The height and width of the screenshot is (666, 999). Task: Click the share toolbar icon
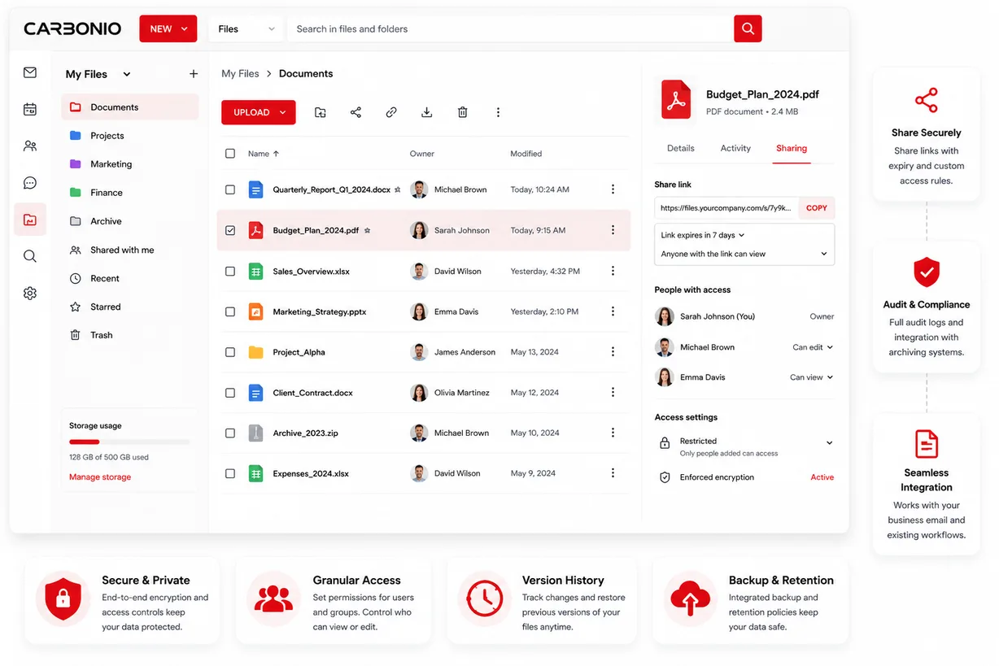click(x=356, y=112)
